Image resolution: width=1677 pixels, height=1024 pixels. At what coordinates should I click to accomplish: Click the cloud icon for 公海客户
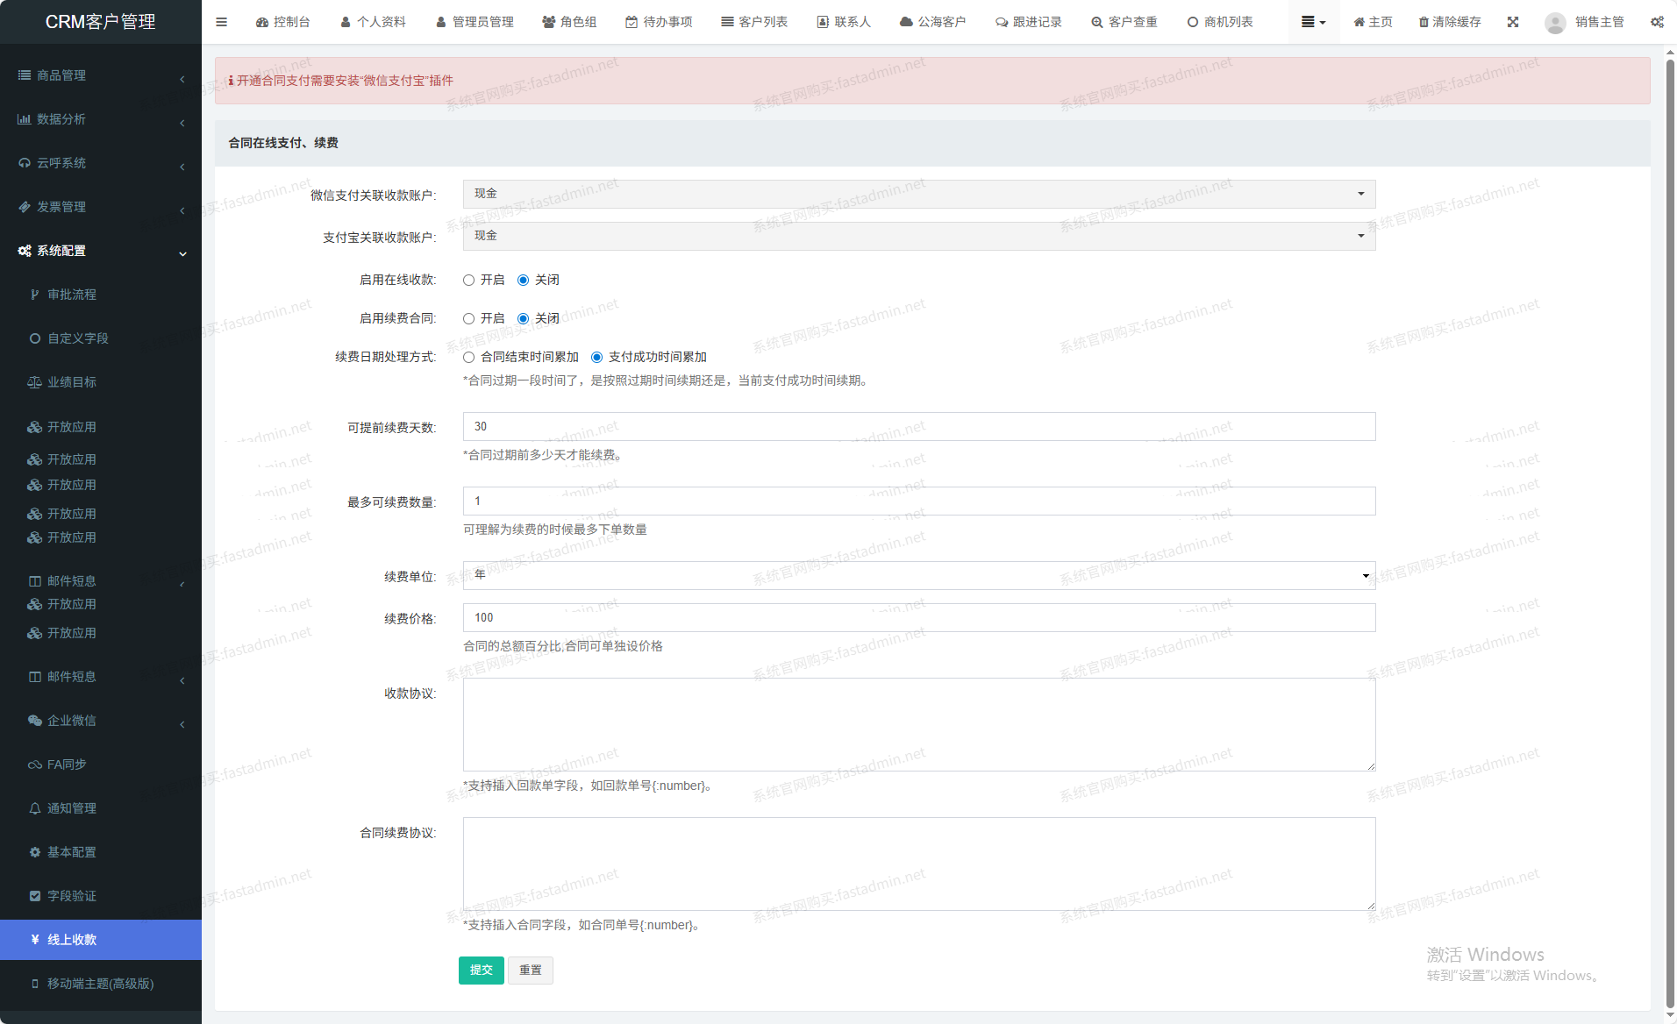click(906, 22)
